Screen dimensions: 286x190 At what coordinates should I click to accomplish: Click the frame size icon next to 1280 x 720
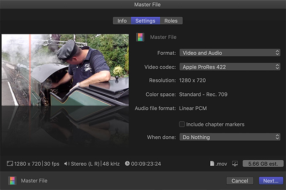point(10,164)
